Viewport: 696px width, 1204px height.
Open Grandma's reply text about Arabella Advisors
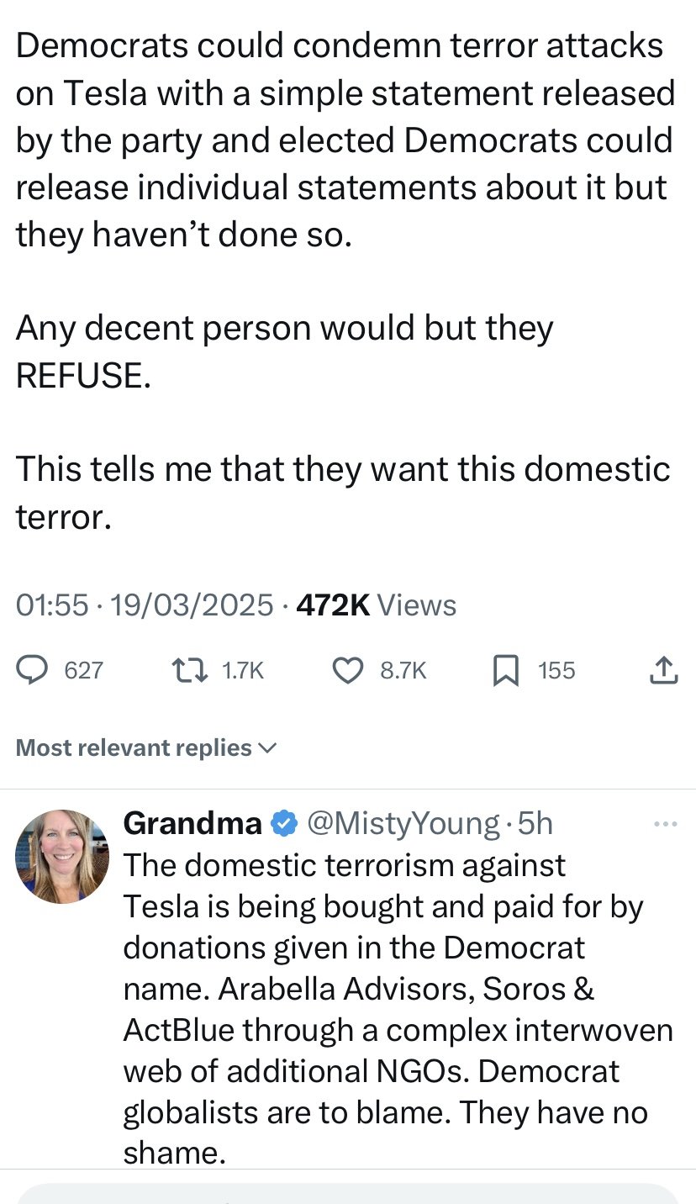click(398, 1009)
